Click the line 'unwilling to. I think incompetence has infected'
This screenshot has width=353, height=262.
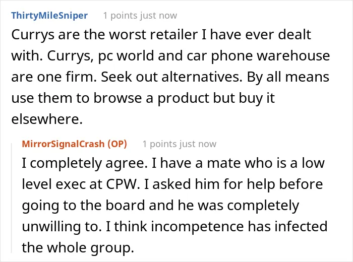point(174,226)
